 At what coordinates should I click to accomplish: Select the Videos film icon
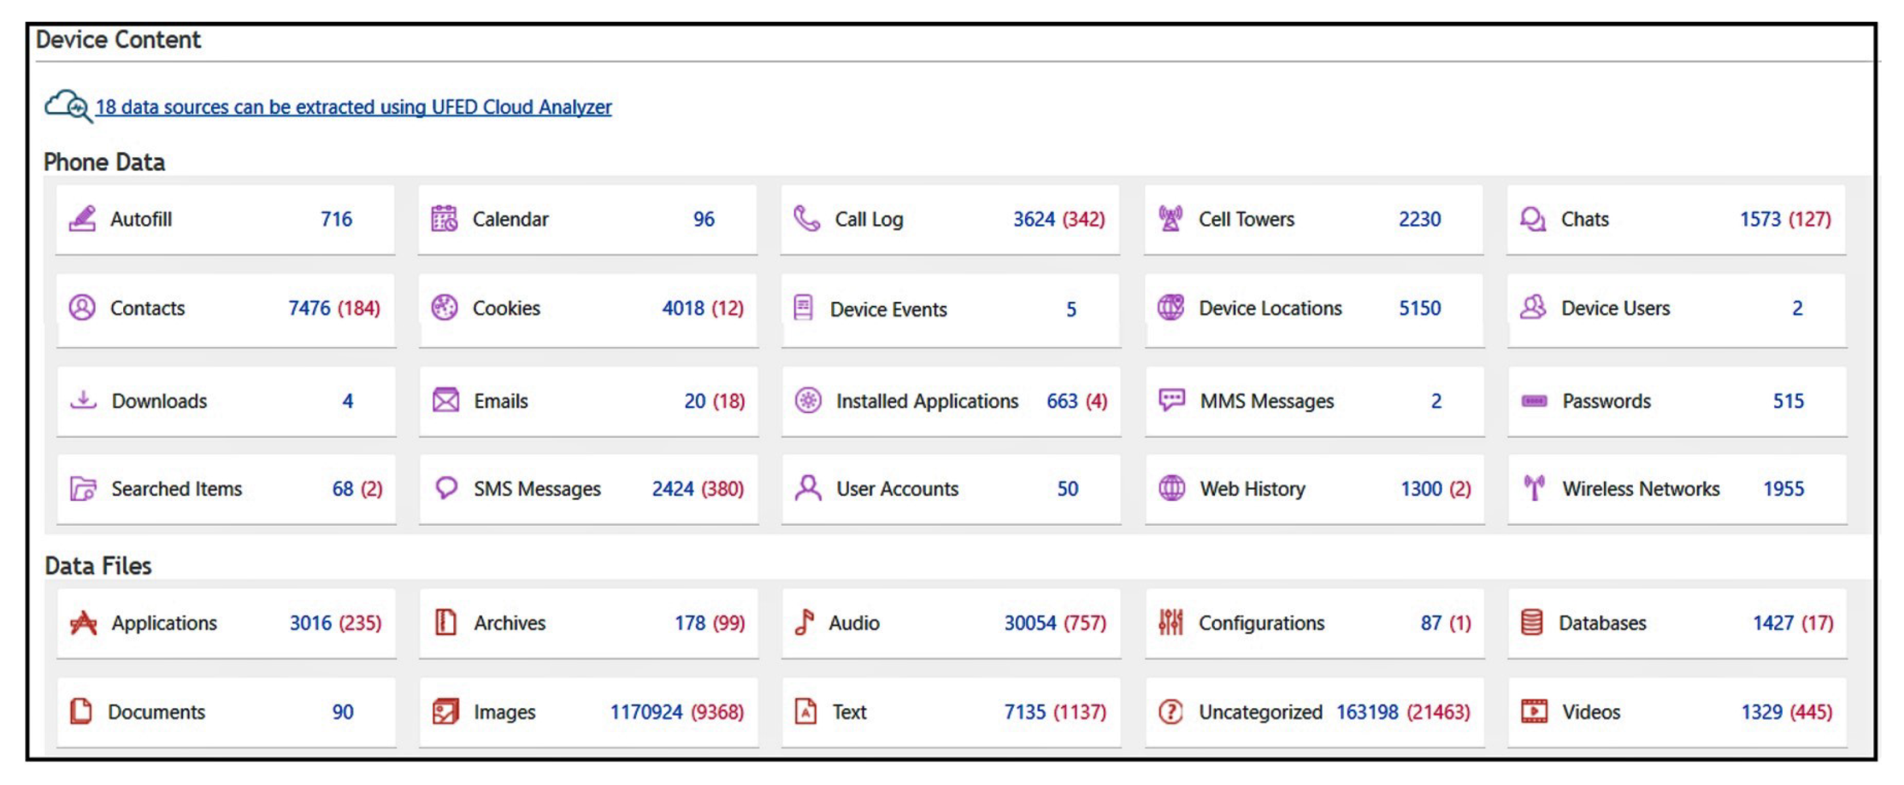[x=1535, y=711]
